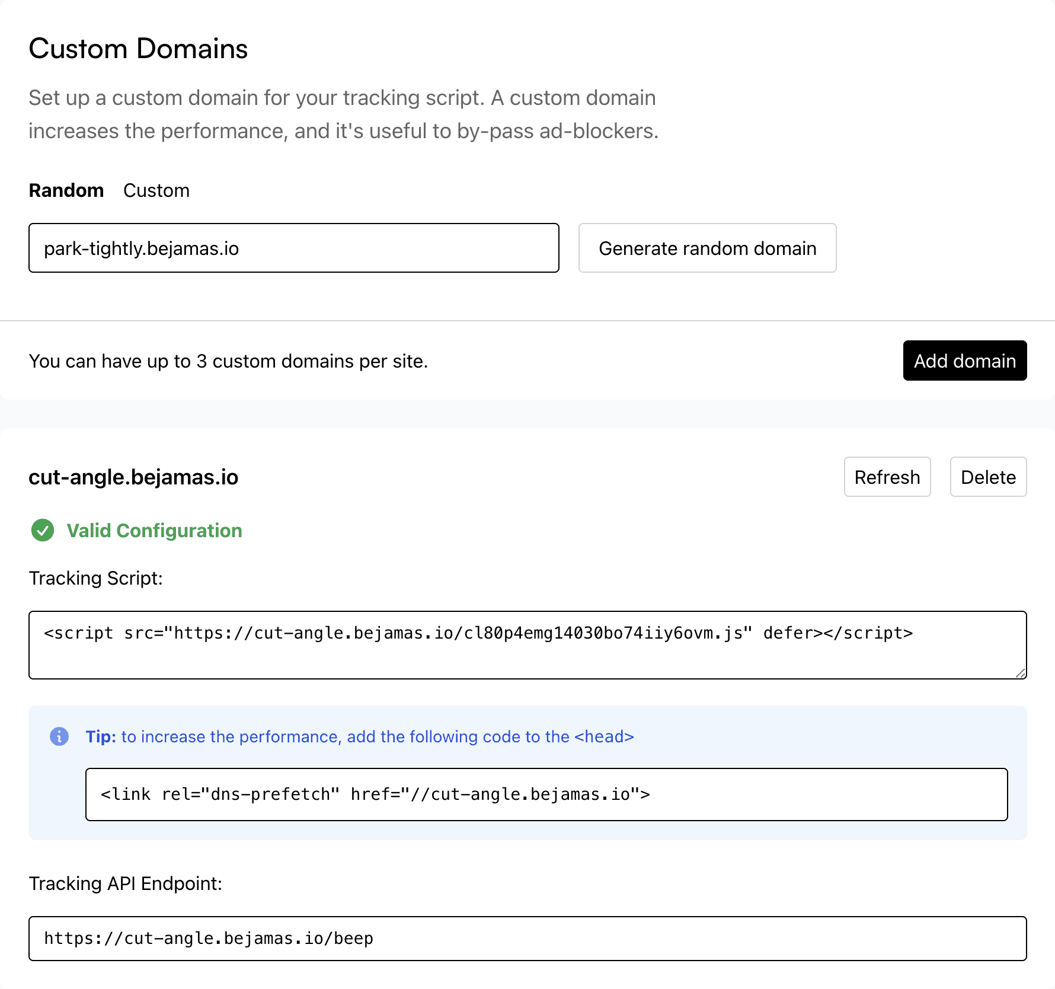This screenshot has width=1055, height=989.
Task: Switch to the Random tab
Action: (x=66, y=190)
